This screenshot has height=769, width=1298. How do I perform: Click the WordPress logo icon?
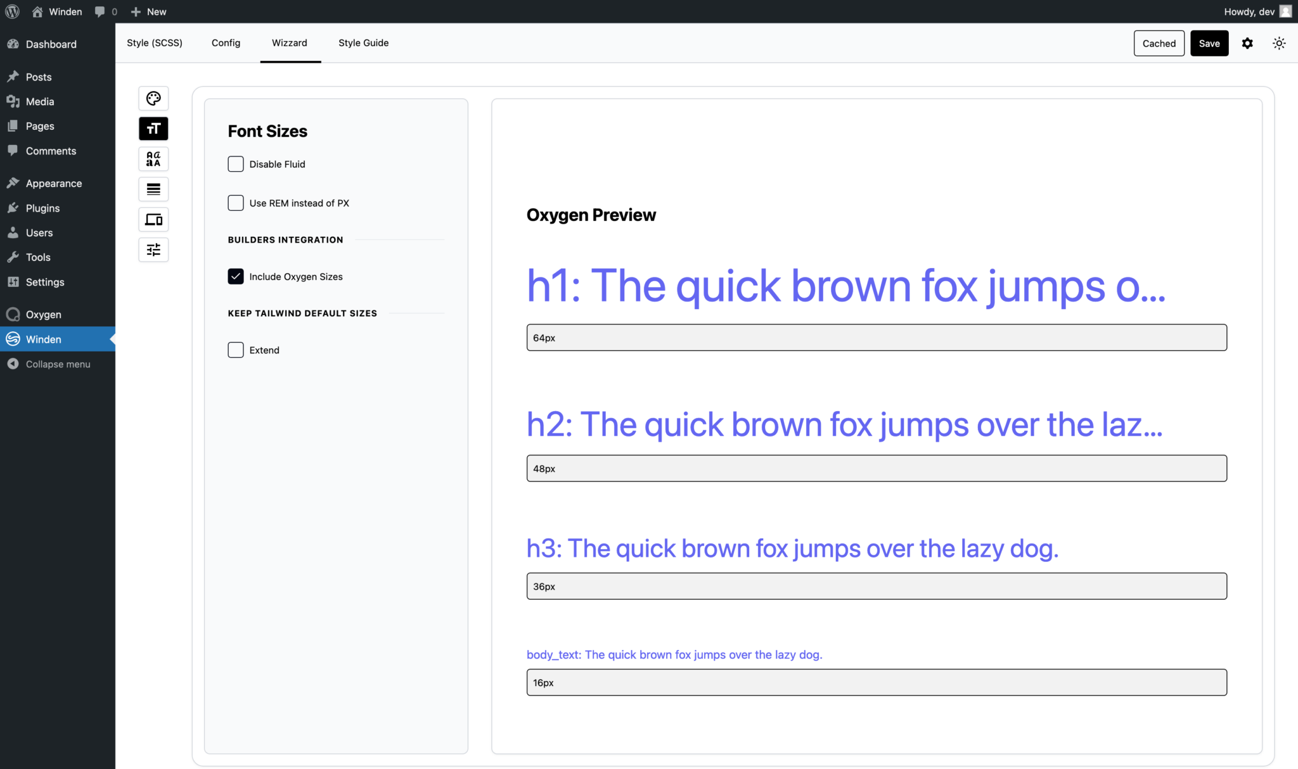coord(12,11)
